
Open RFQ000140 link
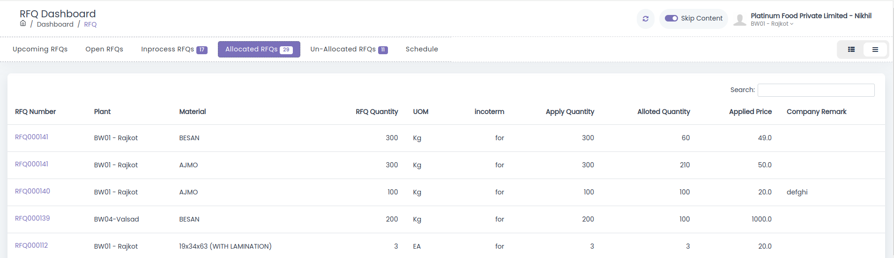pyautogui.click(x=32, y=191)
